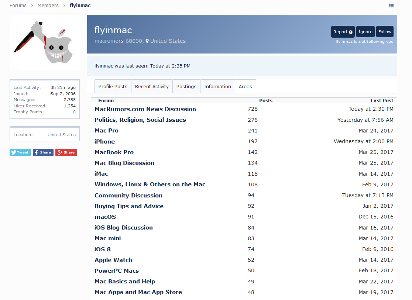Open the Mac mini forum
Viewport: 412px width, 300px height.
[108, 238]
